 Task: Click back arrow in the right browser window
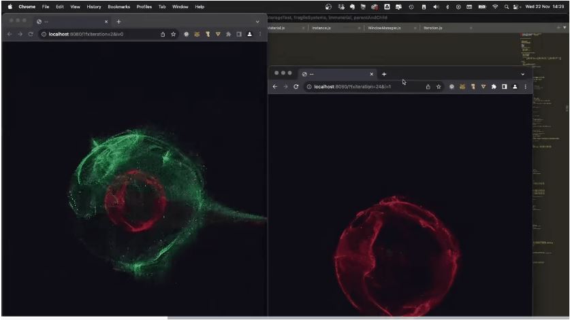click(x=275, y=87)
